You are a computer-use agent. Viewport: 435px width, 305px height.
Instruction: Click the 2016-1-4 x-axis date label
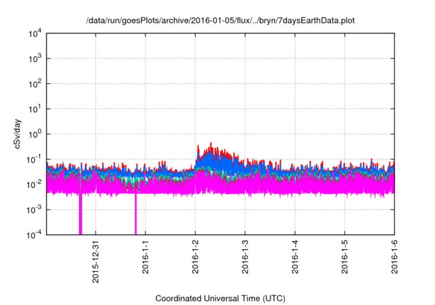point(295,257)
